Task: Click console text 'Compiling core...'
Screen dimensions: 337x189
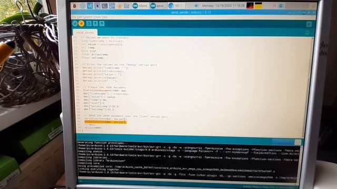Action: 90,163
